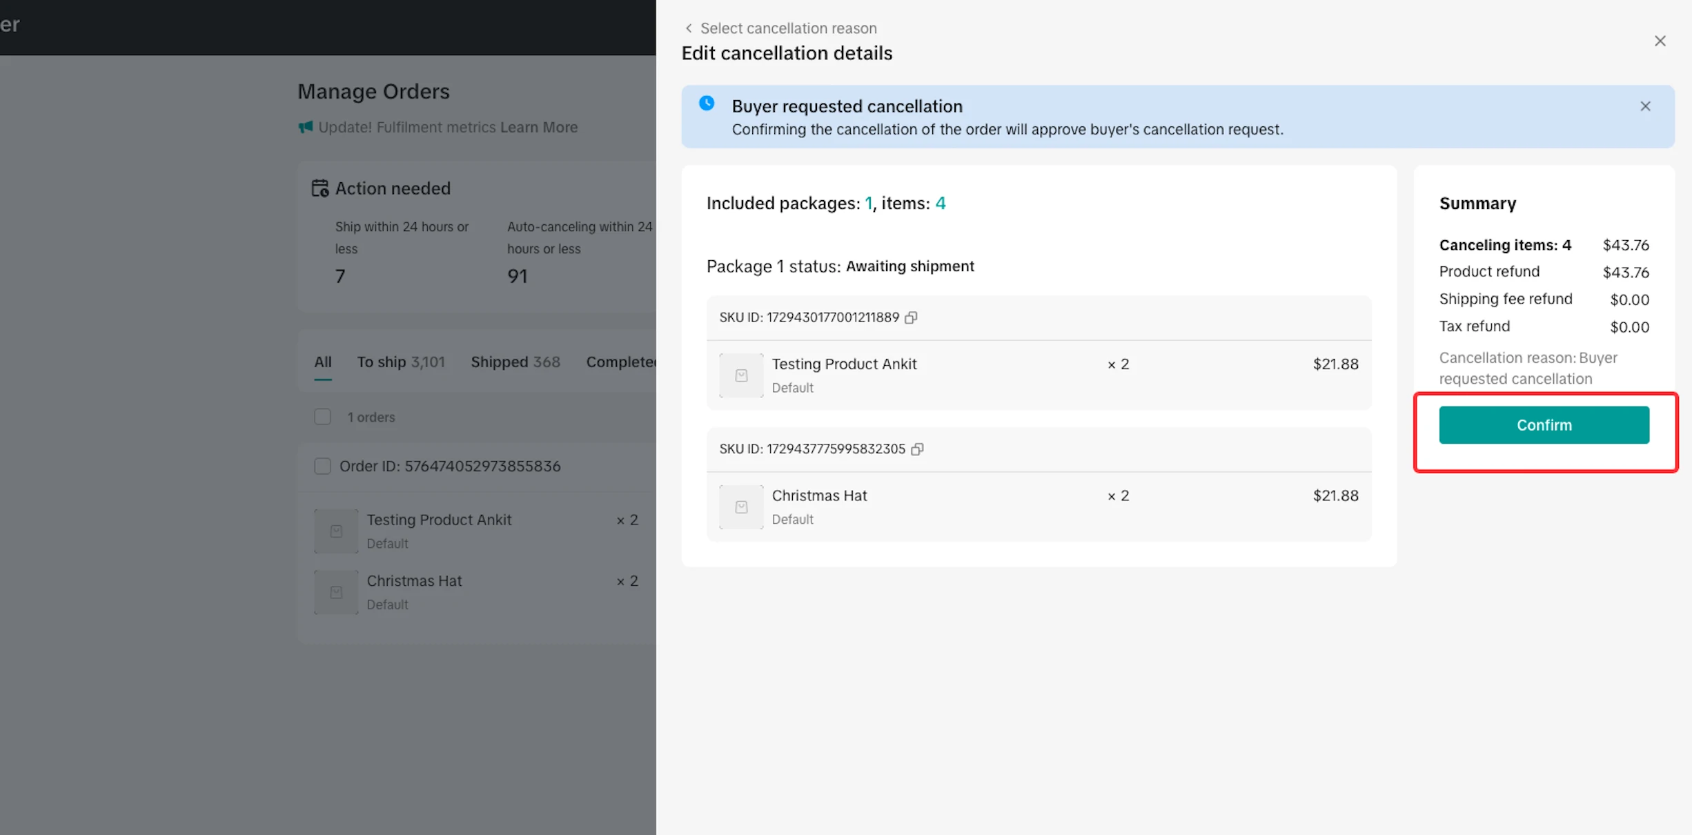Close the Edit cancellation details panel
The image size is (1692, 835).
pos(1660,41)
